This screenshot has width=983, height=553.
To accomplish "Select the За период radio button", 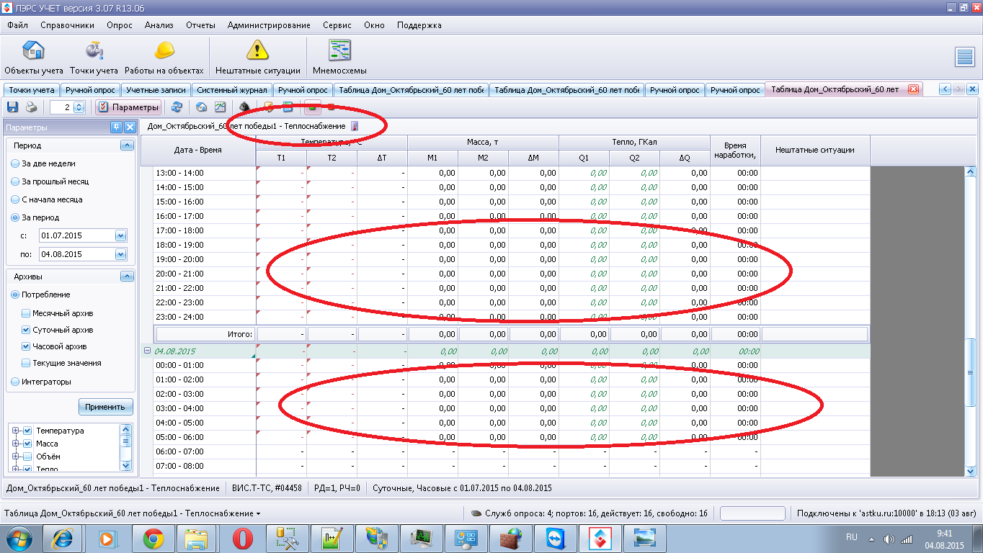I will click(x=15, y=217).
